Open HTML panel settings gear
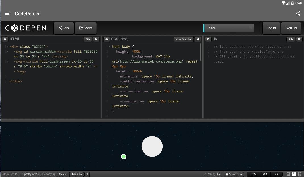This screenshot has width=304, height=177. pyautogui.click(x=5, y=39)
